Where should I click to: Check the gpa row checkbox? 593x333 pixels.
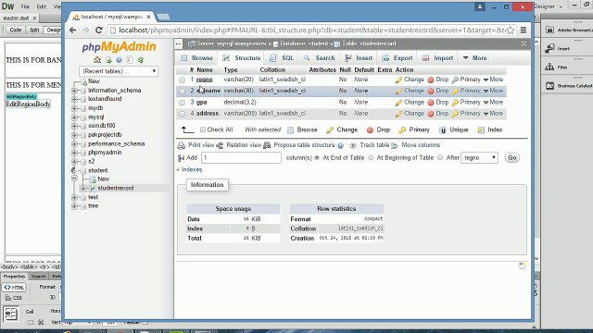click(x=183, y=103)
